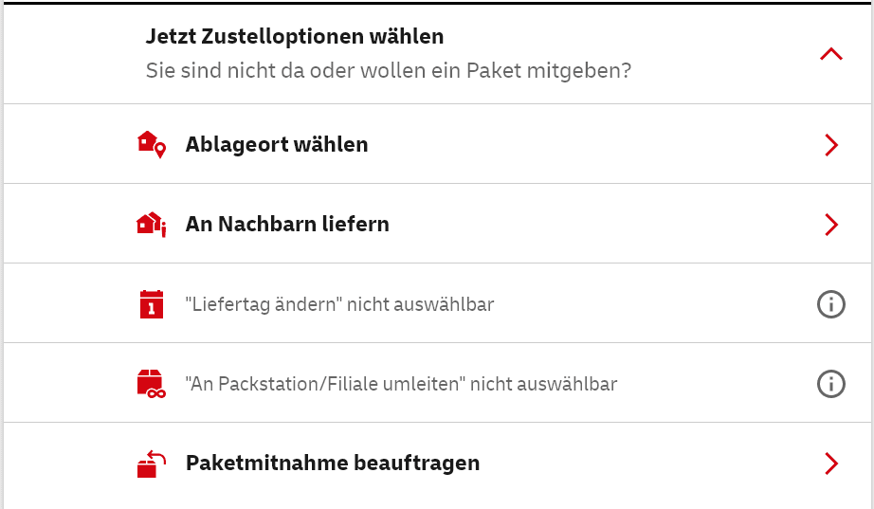874x509 pixels.
Task: Choose An Nachbarn liefern
Action: [x=287, y=225]
